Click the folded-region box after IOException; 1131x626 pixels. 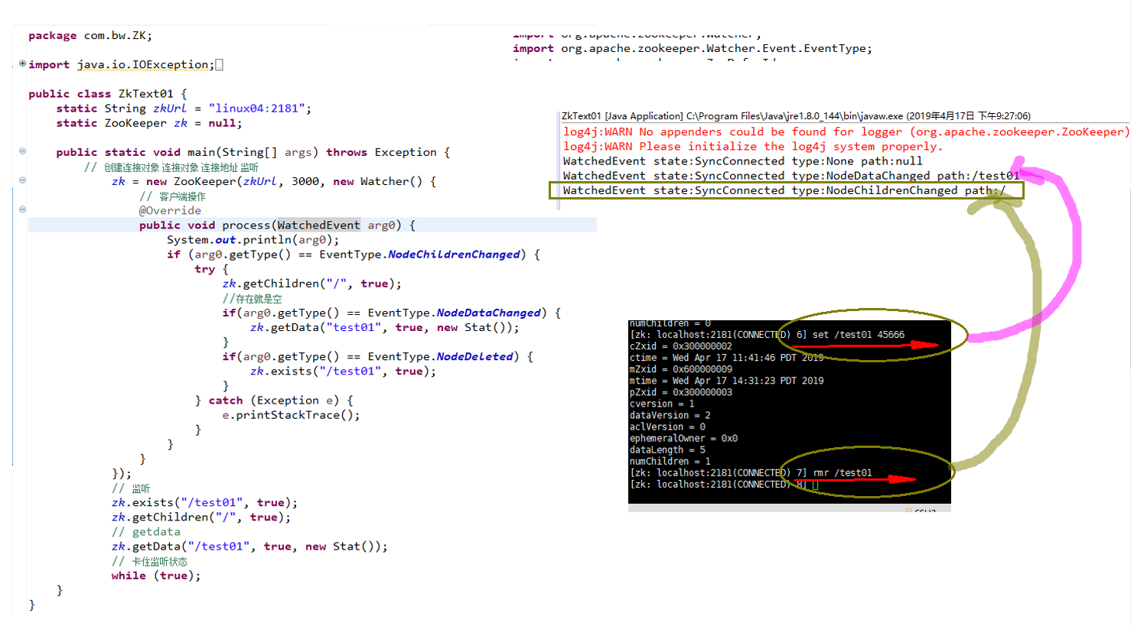click(x=219, y=65)
